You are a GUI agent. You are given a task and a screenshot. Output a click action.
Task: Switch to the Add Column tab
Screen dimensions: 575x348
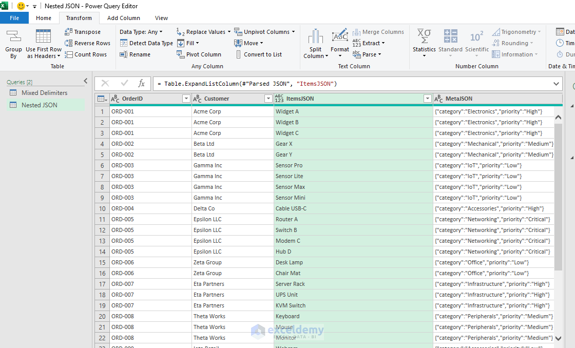pos(124,18)
